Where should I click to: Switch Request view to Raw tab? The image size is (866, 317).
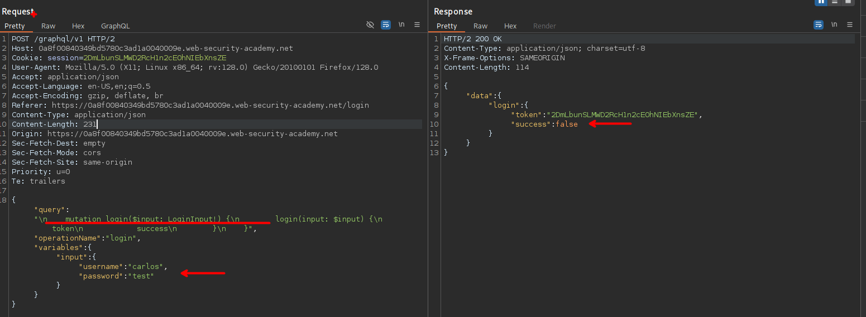point(49,26)
